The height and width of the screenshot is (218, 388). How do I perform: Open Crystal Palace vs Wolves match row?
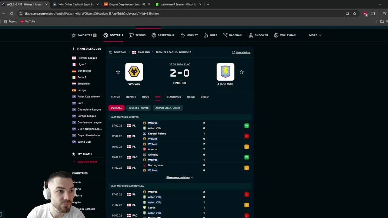pos(180,136)
